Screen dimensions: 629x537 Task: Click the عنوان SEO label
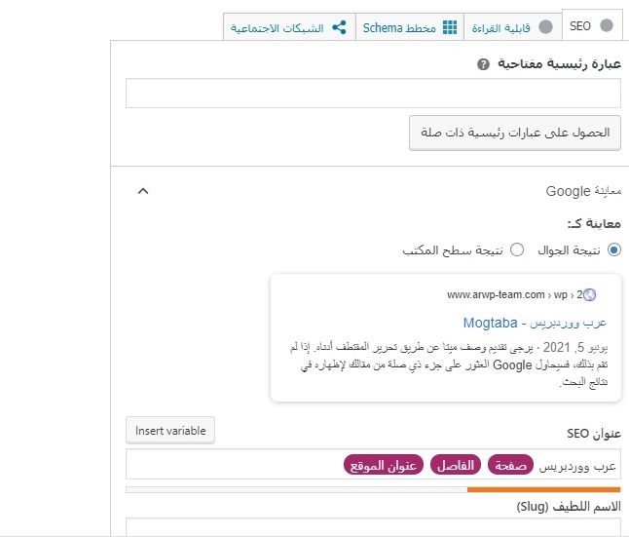point(594,434)
